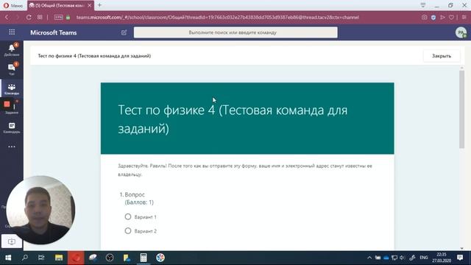The height and width of the screenshot is (265, 471).
Task: Open Windows taskbar search
Action: tap(25, 258)
